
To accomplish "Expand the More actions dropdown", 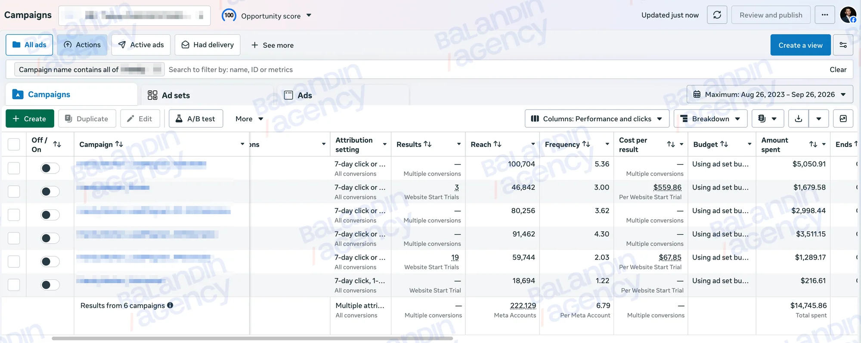I will pyautogui.click(x=249, y=119).
